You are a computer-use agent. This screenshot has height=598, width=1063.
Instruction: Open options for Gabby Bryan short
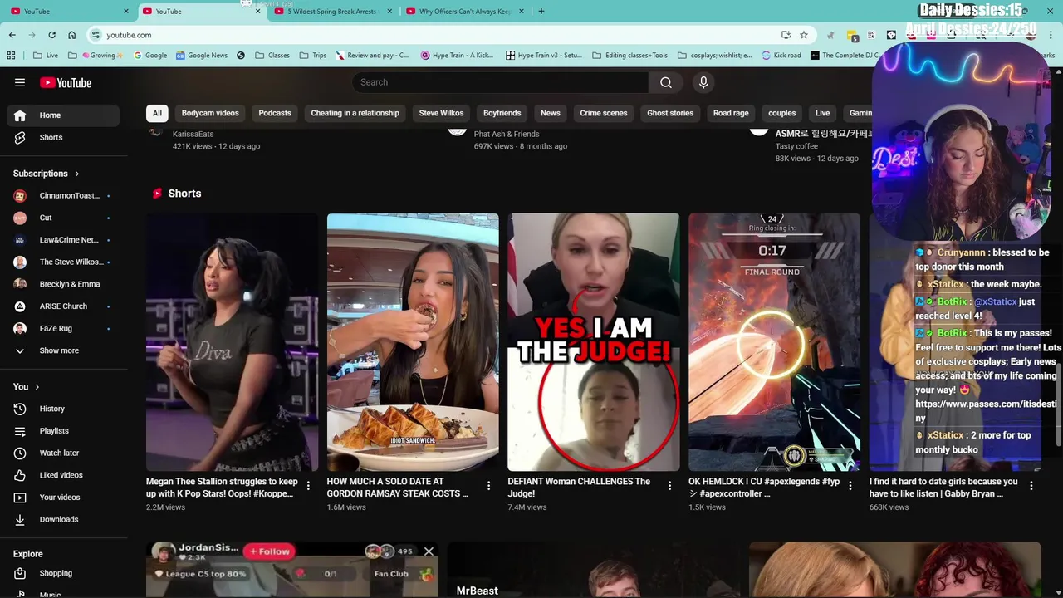pyautogui.click(x=1031, y=486)
